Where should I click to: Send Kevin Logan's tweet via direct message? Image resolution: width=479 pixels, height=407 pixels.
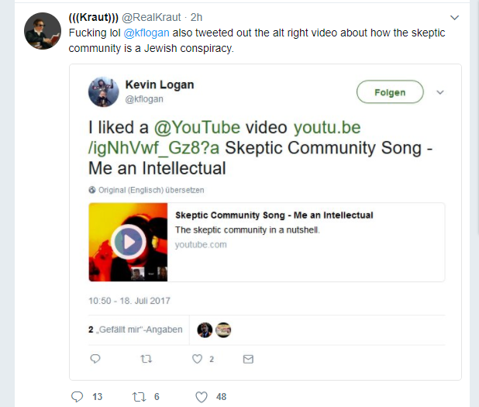click(248, 359)
